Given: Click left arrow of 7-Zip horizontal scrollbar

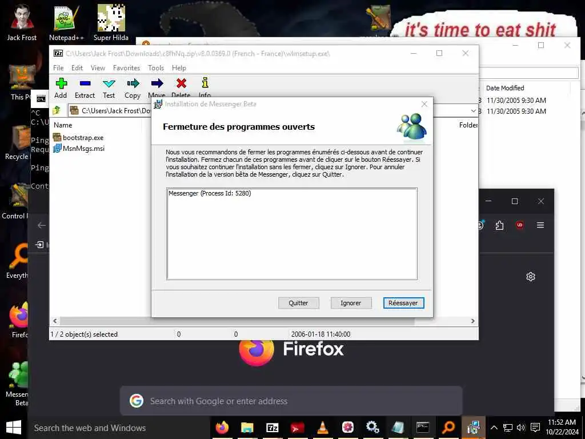Looking at the screenshot, I should [55, 321].
